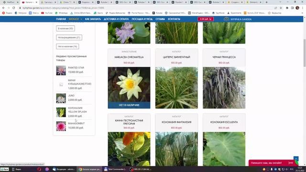The height and width of the screenshot is (172, 306).
Task: Click the scroll-to-top arrow button
Action: 296,159
